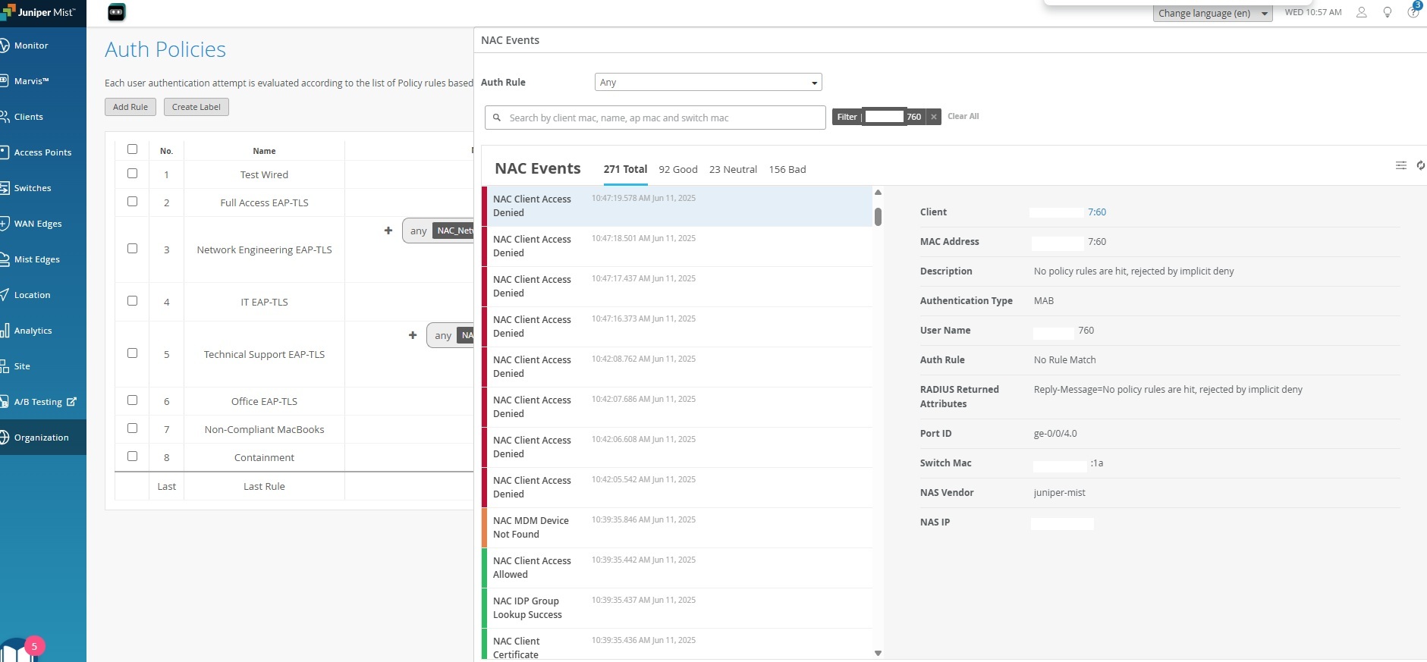Open WAN Edges in the sidebar

[x=42, y=224]
